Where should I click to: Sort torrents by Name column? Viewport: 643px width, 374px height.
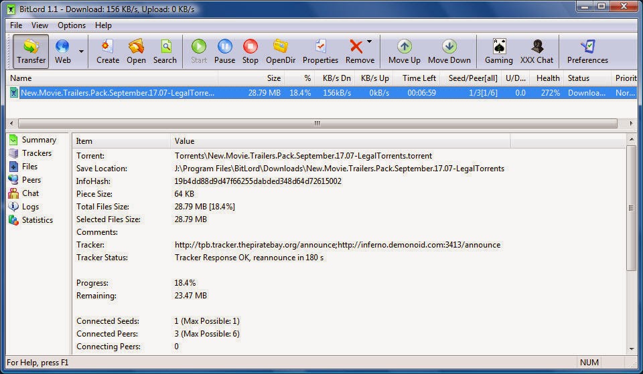(x=112, y=78)
